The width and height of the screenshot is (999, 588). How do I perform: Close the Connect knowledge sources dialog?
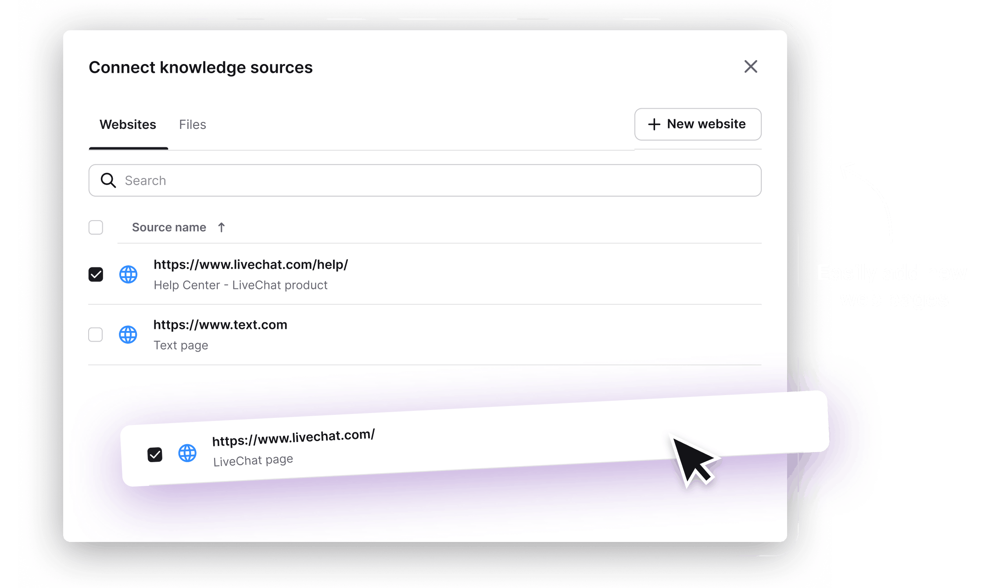751,67
